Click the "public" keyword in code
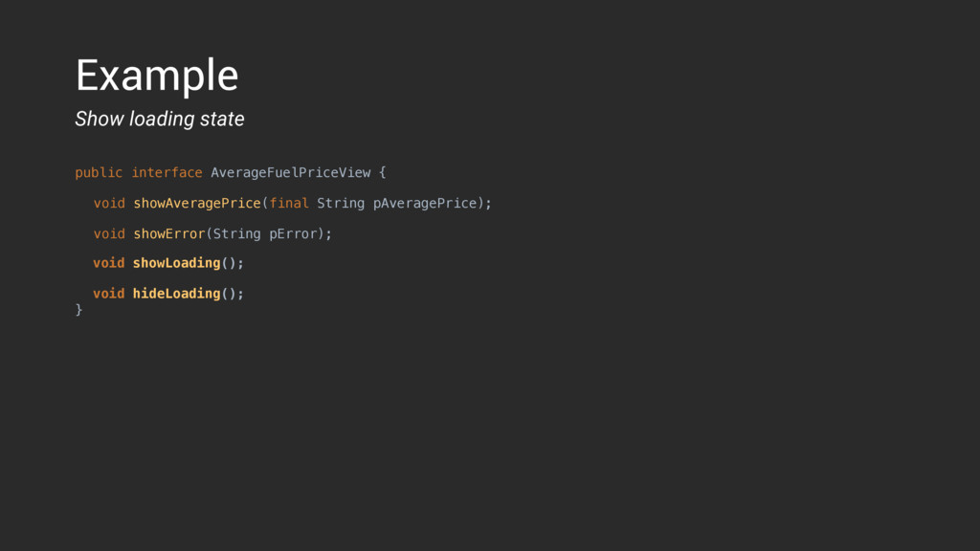Viewport: 980px width, 551px height. pyautogui.click(x=99, y=172)
